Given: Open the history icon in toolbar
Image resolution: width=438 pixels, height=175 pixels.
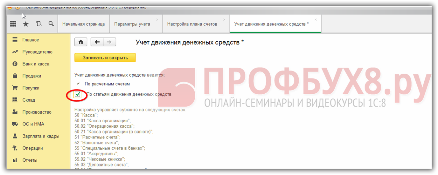Looking at the screenshot, I should point(38,24).
